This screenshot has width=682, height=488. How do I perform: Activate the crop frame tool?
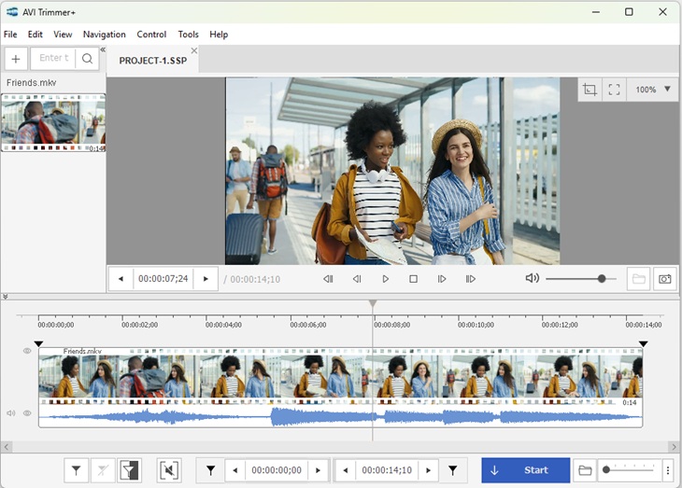pos(590,90)
